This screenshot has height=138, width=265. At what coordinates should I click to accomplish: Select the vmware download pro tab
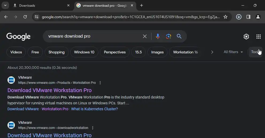pyautogui.click(x=105, y=6)
